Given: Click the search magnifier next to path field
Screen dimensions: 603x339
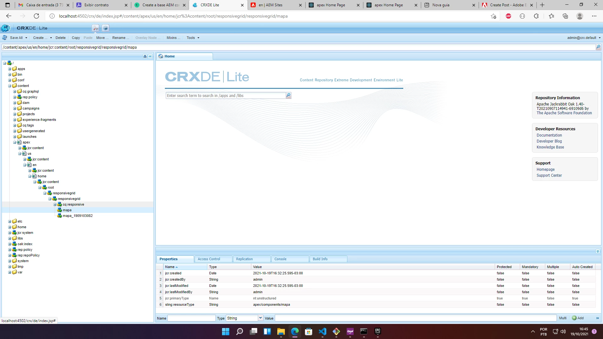Looking at the screenshot, I should tap(598, 47).
